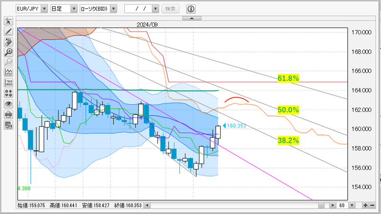The image size is (381, 214).
Task: Open the technical indicators chart icon
Action: (x=9, y=72)
